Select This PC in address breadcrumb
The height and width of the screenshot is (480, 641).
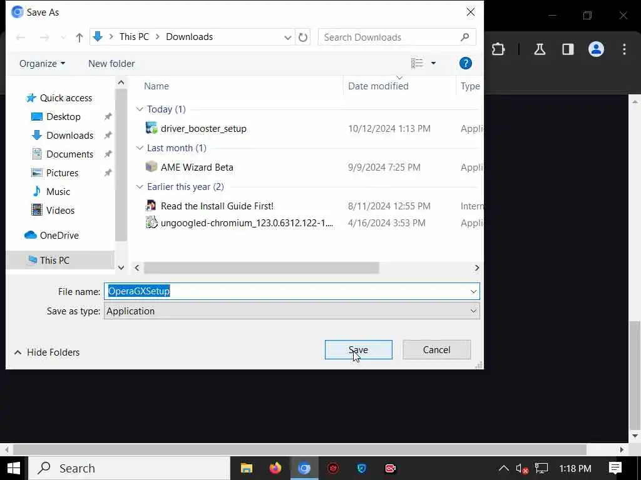(134, 37)
